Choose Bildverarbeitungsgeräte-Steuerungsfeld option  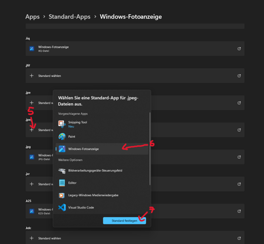pyautogui.click(x=102, y=171)
